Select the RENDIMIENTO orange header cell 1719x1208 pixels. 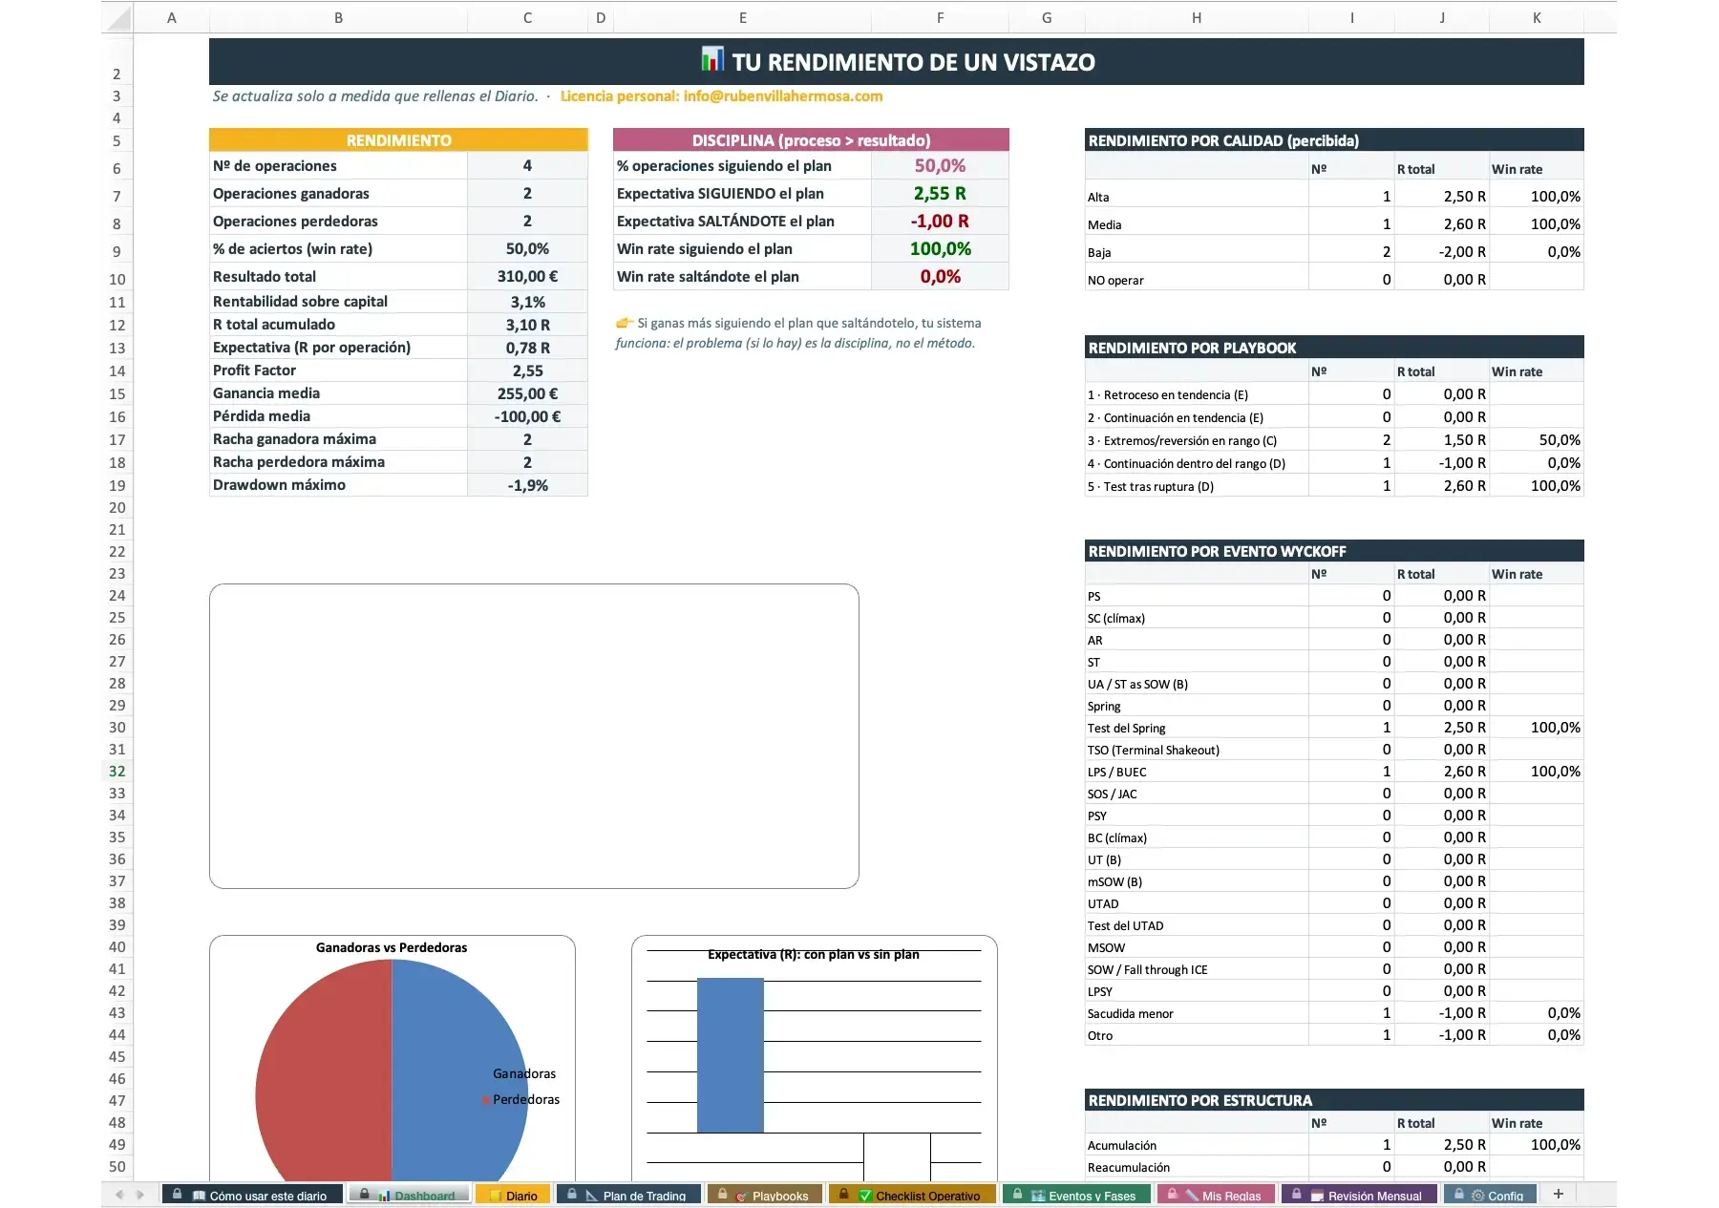[x=398, y=140]
